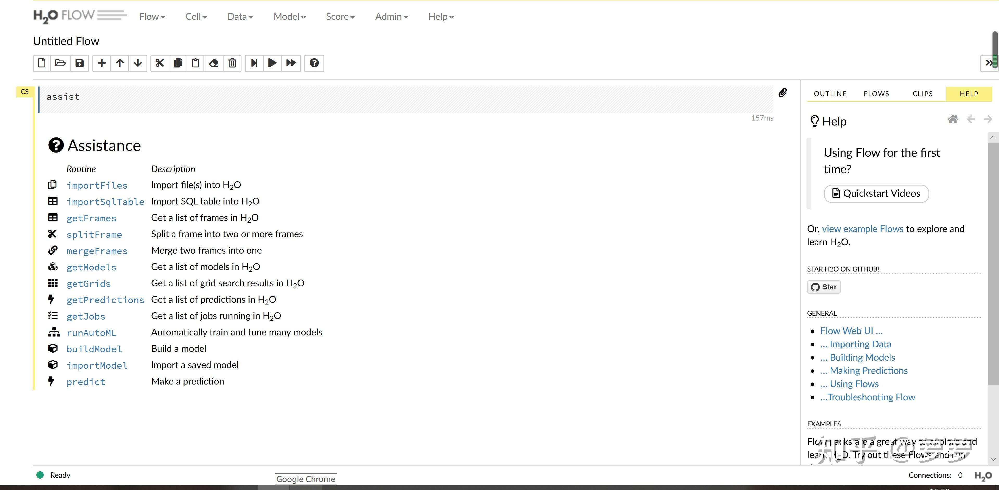Move cell down with down arrow
Screen dimensions: 999x490
point(138,63)
